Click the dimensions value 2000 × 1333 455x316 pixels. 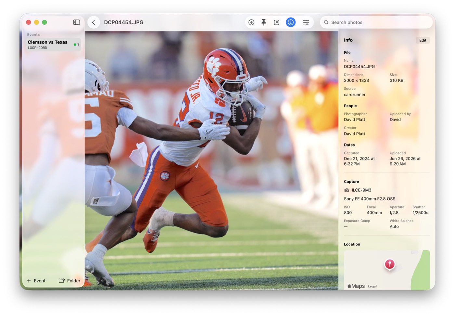click(357, 81)
